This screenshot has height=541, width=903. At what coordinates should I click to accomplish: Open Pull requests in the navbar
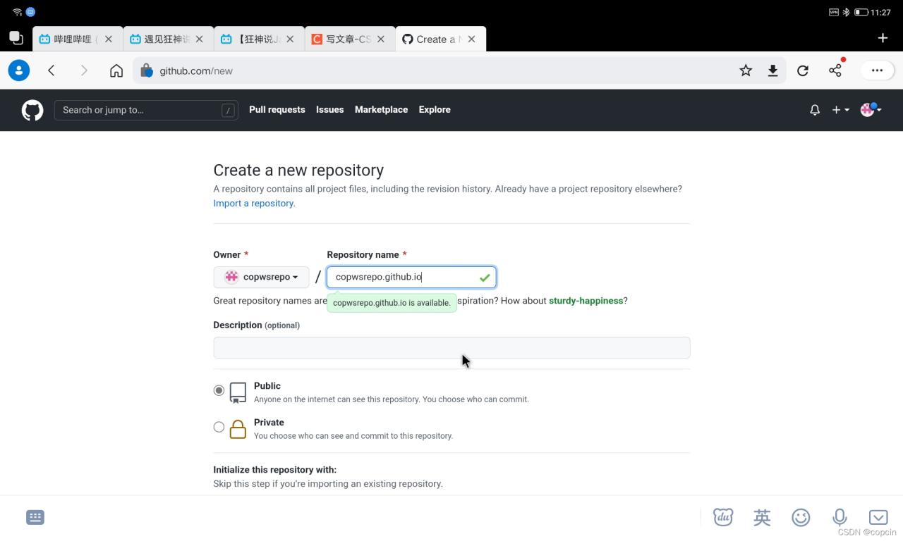(x=277, y=110)
